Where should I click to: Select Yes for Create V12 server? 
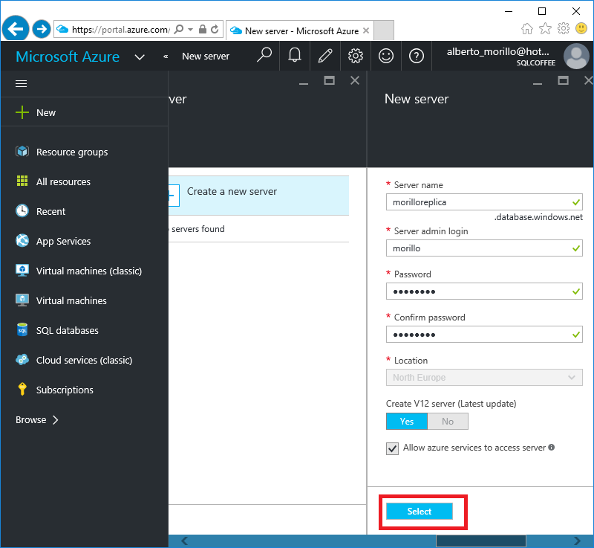pyautogui.click(x=406, y=422)
